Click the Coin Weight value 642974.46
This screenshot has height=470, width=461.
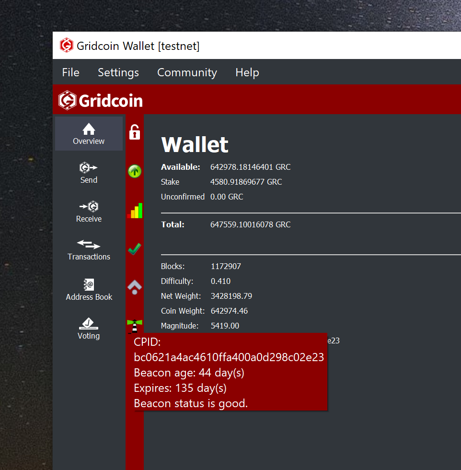229,311
